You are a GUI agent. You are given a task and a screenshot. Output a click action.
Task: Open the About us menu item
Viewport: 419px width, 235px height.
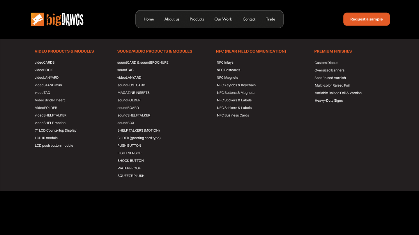[x=172, y=19]
